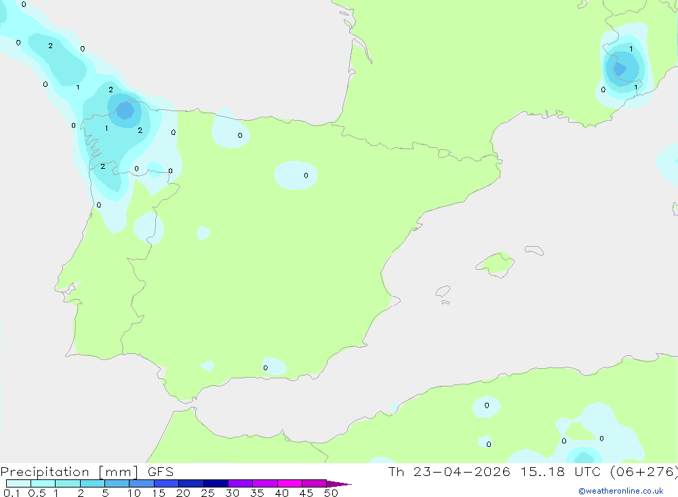Viewport: 678px width, 497px height.
Task: Click the 15–20 mm blue legend box
Action: coord(166,483)
